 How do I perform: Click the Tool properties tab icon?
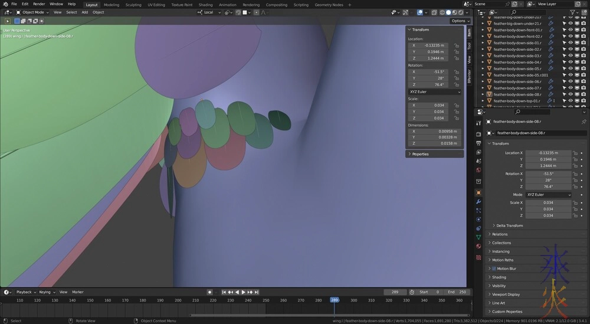pyautogui.click(x=478, y=123)
